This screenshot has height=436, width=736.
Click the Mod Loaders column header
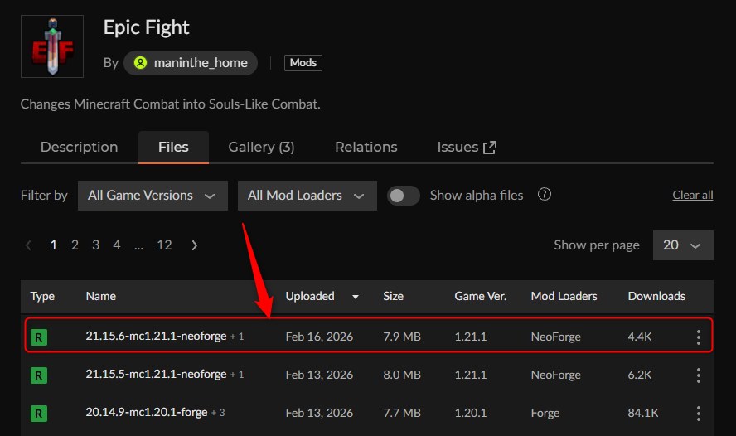[x=564, y=296]
